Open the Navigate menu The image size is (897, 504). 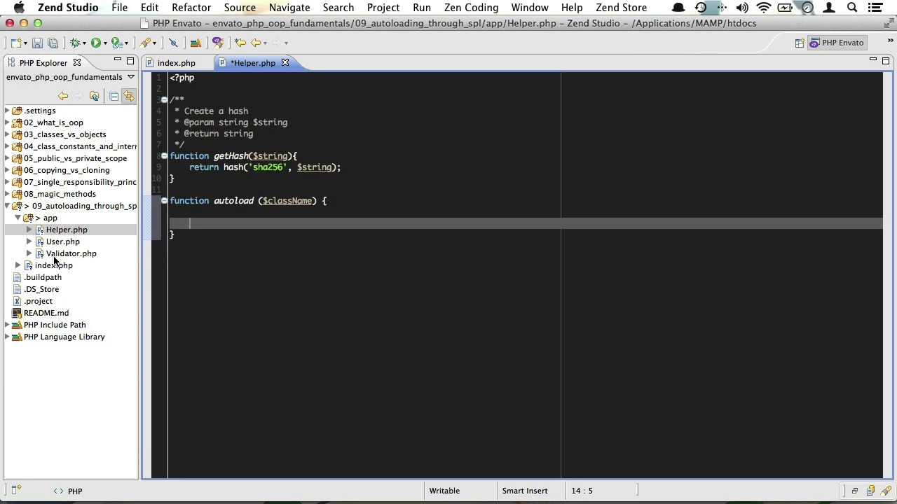289,8
